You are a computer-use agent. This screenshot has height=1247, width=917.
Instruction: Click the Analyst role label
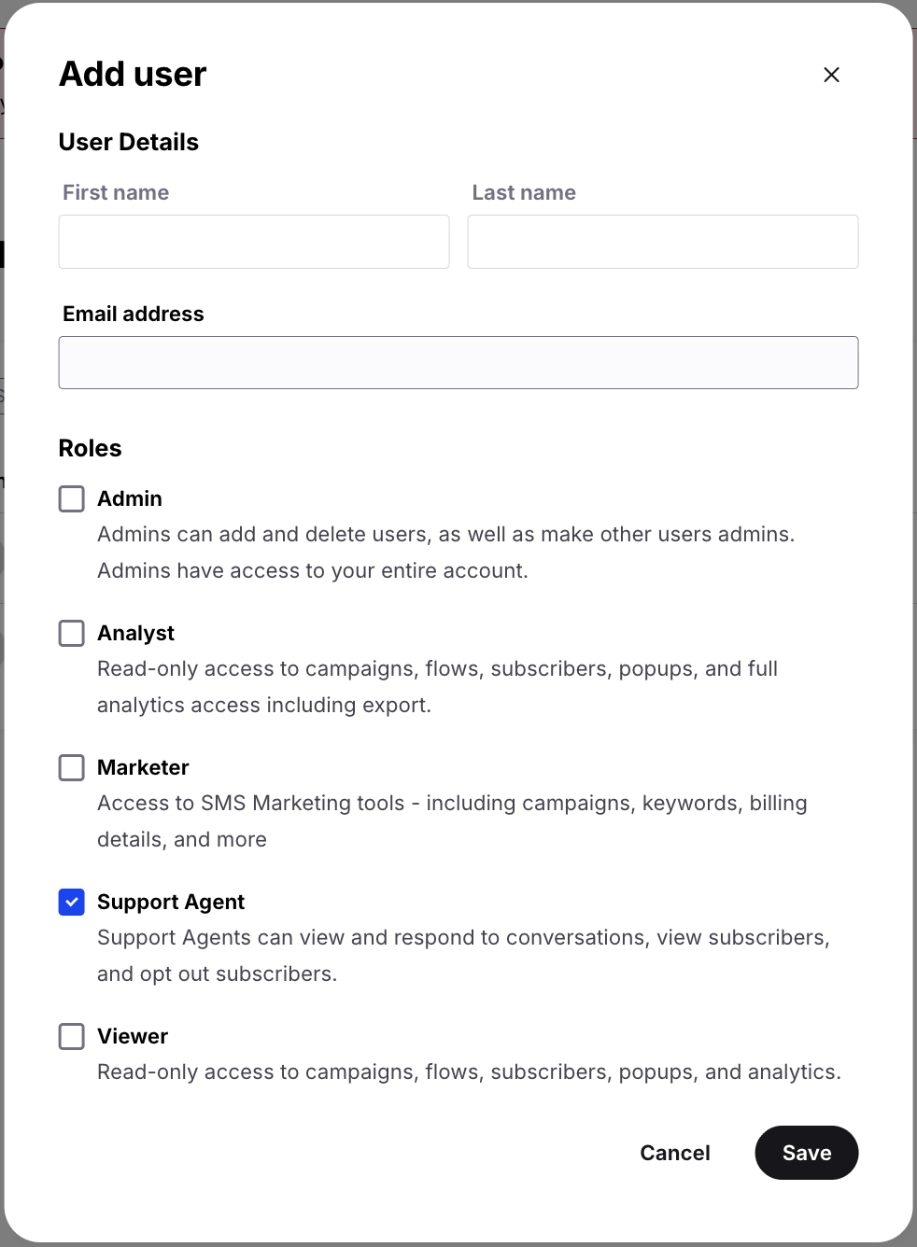[x=135, y=633]
